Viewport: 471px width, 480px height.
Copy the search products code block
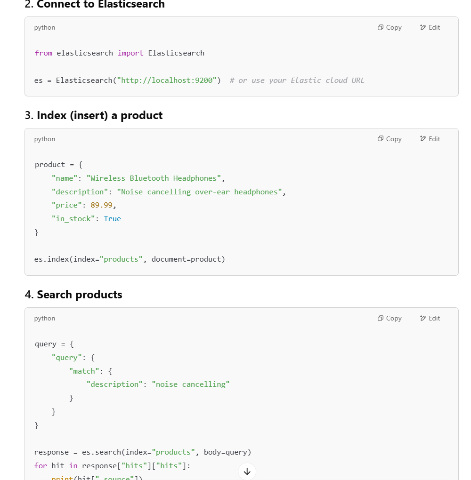tap(390, 319)
